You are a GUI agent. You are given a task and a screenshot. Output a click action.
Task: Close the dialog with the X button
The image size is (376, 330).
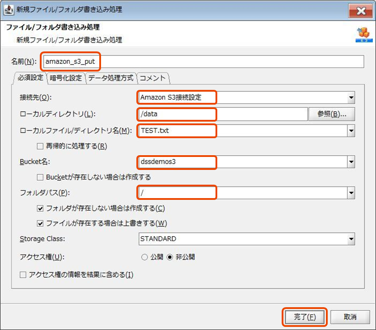(x=361, y=11)
